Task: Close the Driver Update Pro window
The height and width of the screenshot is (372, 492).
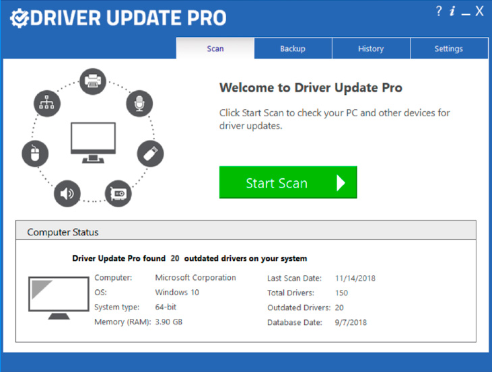Action: click(479, 11)
